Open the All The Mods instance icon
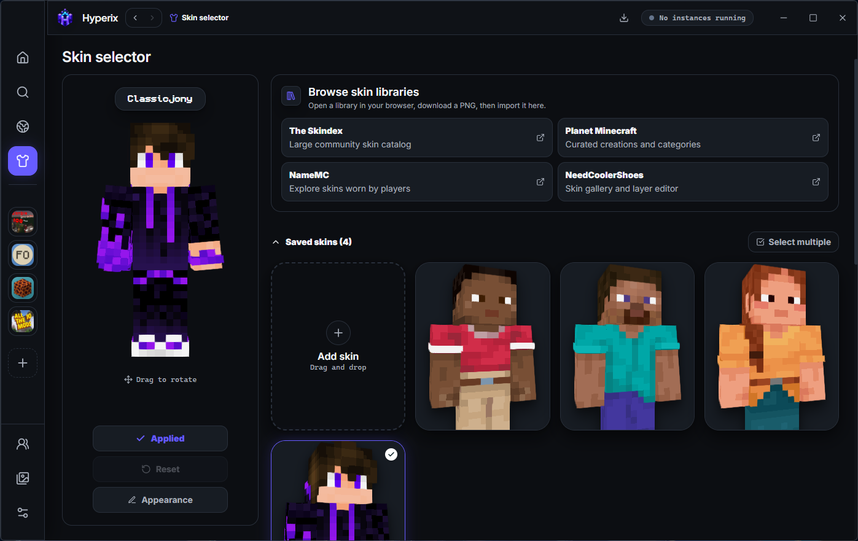Viewport: 858px width, 541px height. tap(23, 321)
